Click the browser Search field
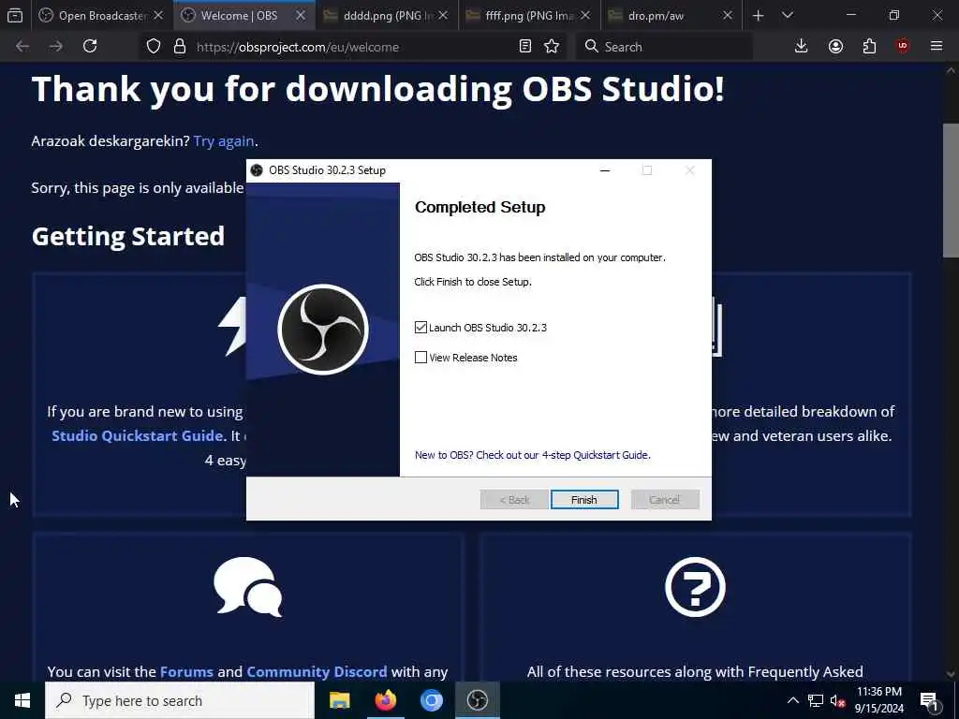The height and width of the screenshot is (719, 959). 664,47
